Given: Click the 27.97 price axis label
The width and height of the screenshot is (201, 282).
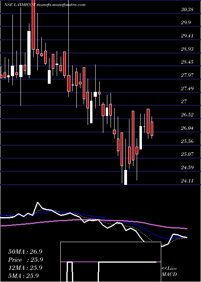Looking at the screenshot, I should (187, 75).
